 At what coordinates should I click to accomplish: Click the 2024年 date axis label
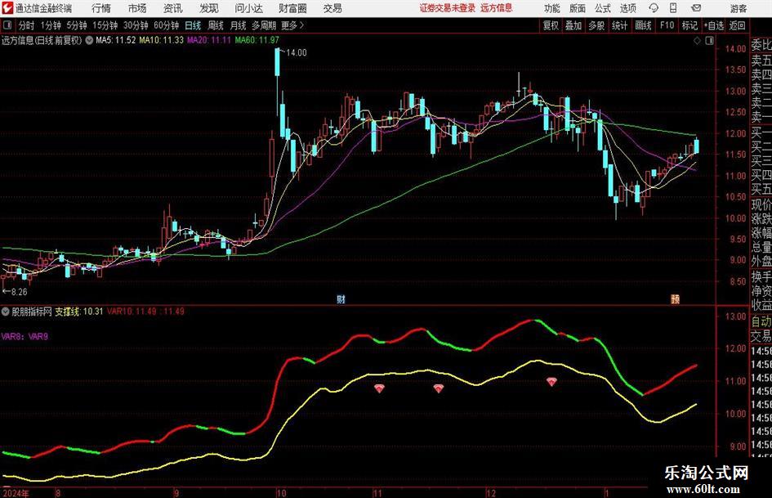point(16,493)
